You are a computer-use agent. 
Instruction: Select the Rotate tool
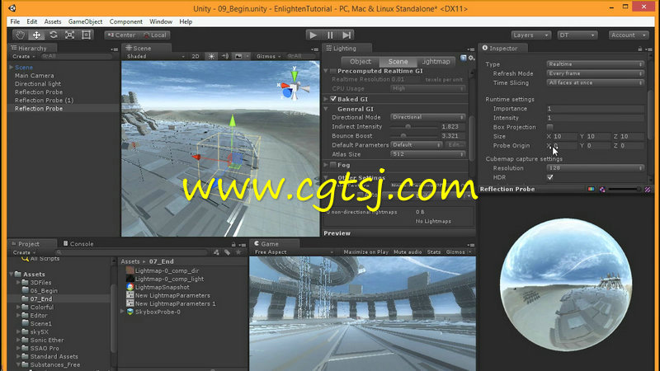pyautogui.click(x=54, y=35)
